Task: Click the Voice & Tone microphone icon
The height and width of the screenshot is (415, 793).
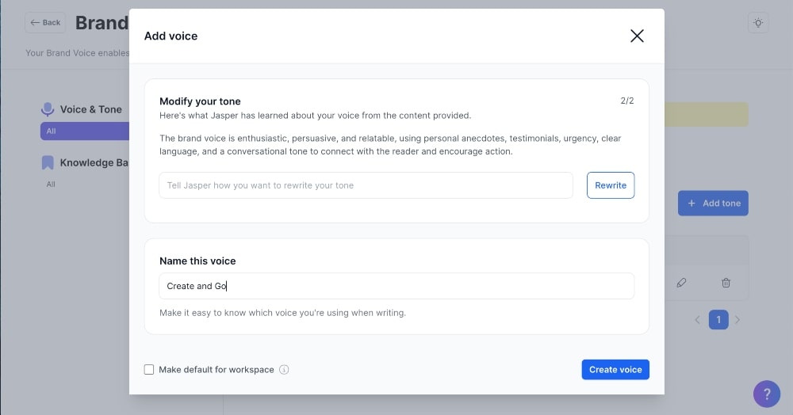Action: tap(48, 109)
